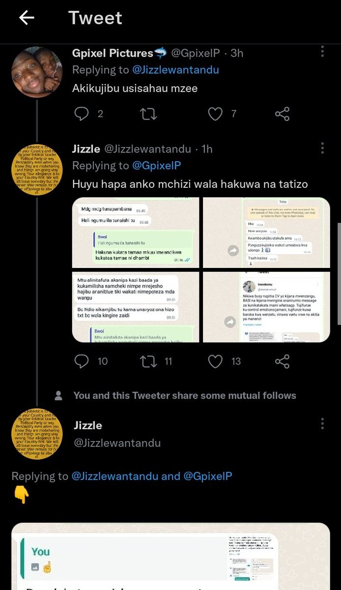Like the tweet with 7 likes
Screen dimensions: 341x590
(x=215, y=114)
